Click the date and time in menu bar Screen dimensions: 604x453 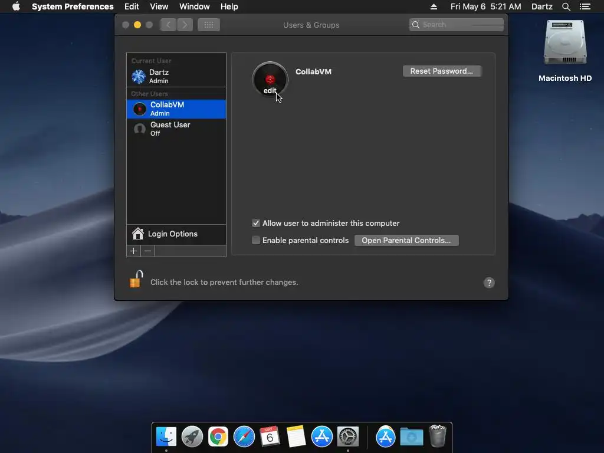tap(486, 6)
